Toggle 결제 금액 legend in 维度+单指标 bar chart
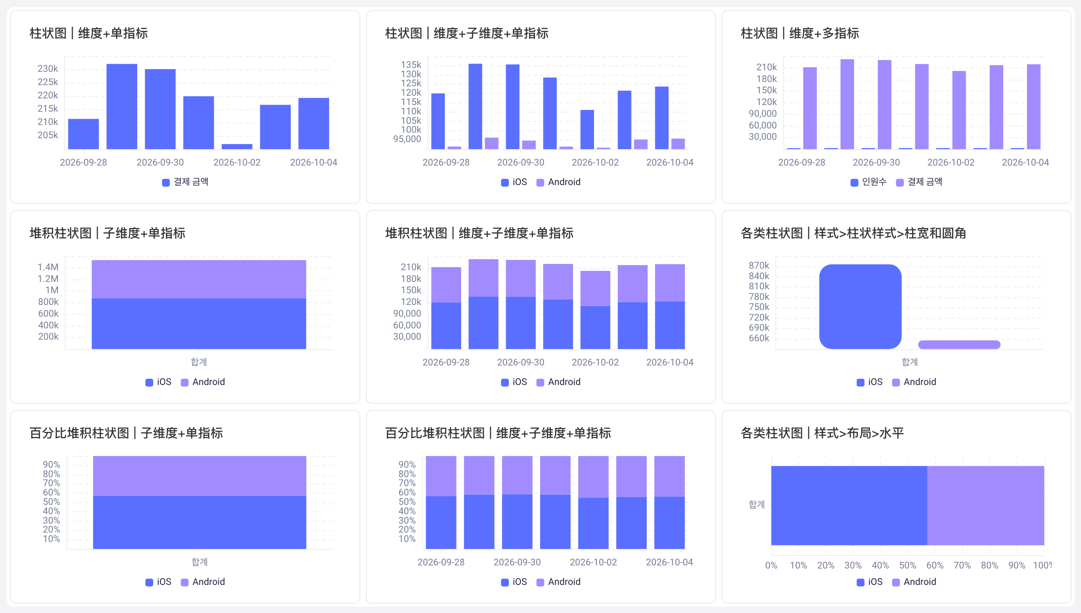Image resolution: width=1081 pixels, height=613 pixels. 185,182
